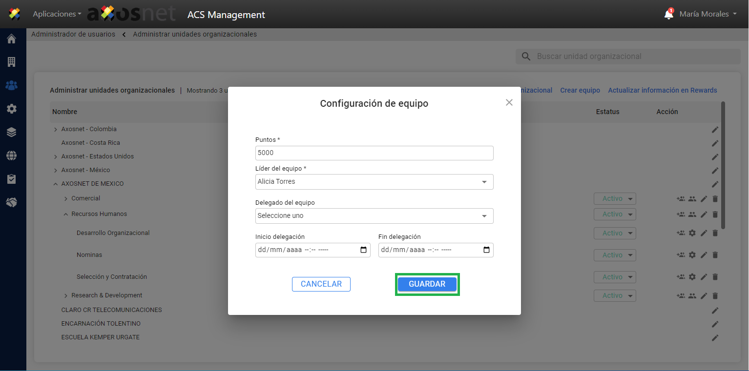Open the building icon in the sidebar
The height and width of the screenshot is (371, 749).
coord(11,62)
